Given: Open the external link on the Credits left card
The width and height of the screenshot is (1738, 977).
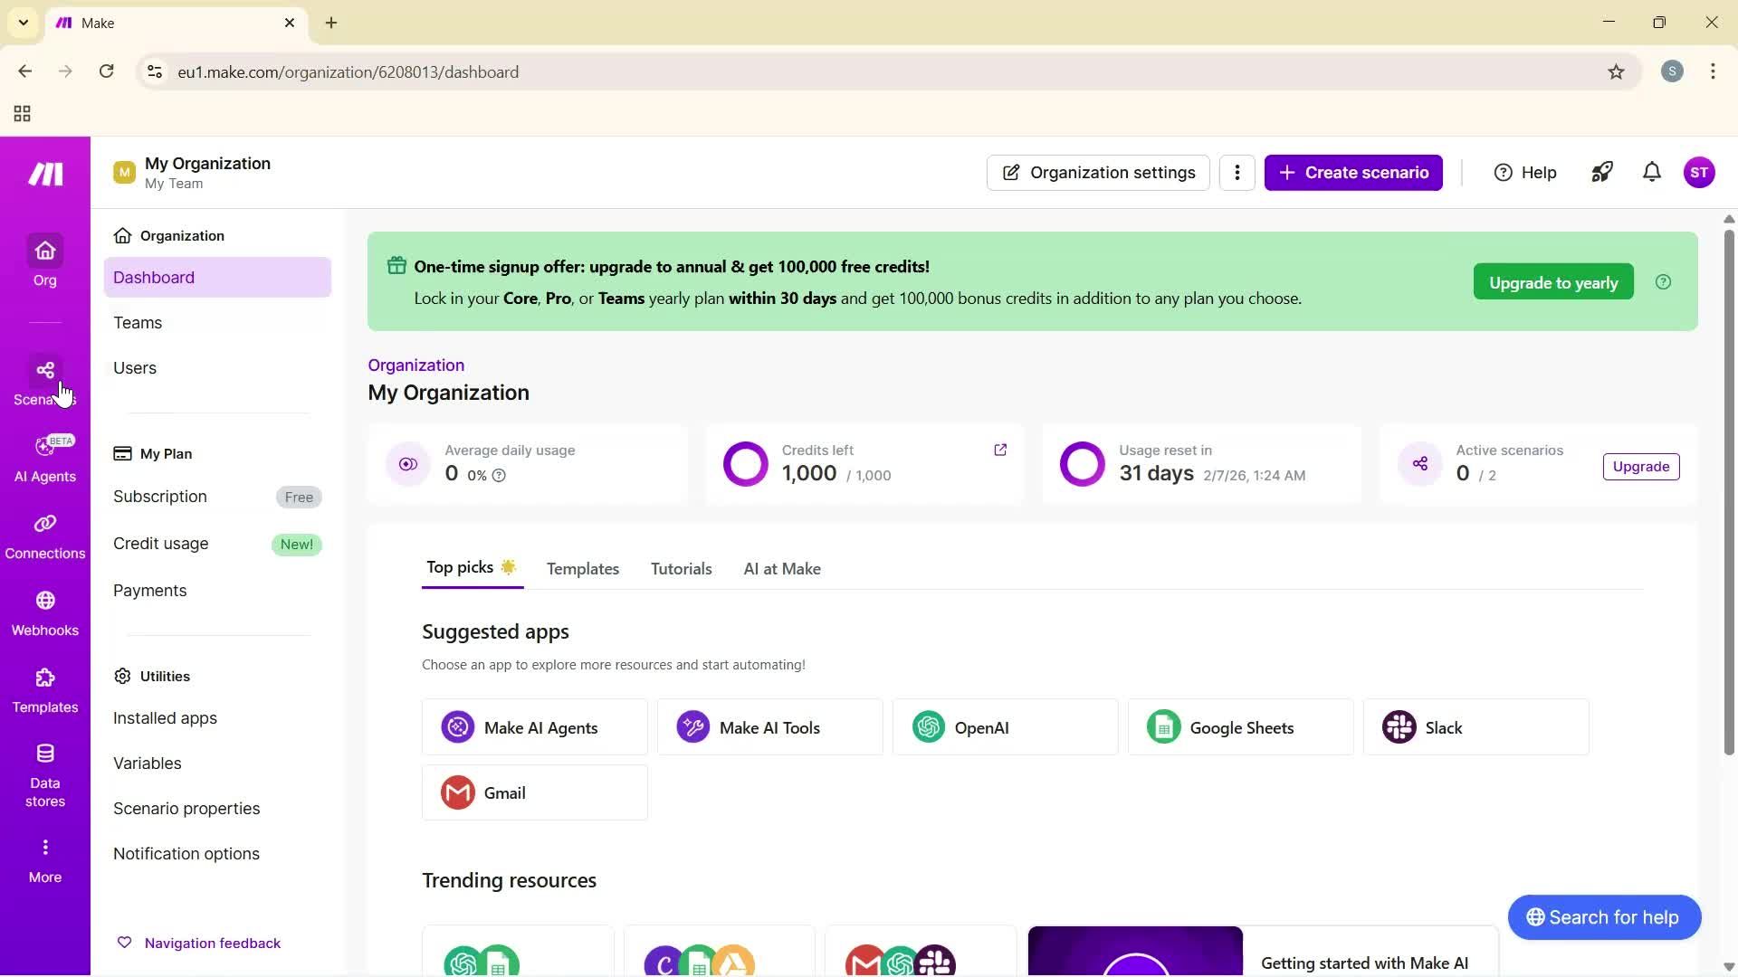Looking at the screenshot, I should pos(1001,450).
